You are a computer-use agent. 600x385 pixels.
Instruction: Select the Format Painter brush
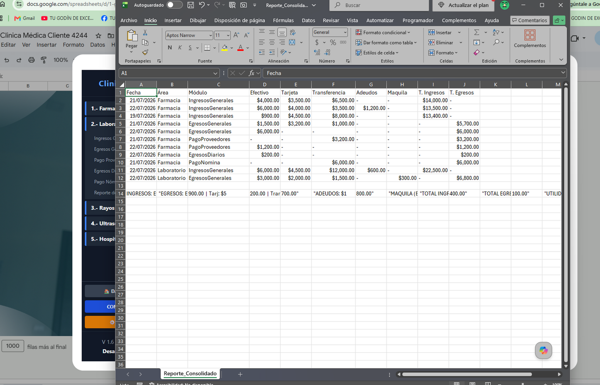click(x=145, y=52)
